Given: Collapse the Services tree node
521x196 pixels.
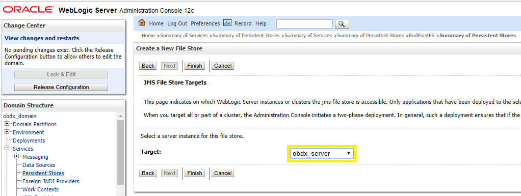Looking at the screenshot, I should (7, 149).
